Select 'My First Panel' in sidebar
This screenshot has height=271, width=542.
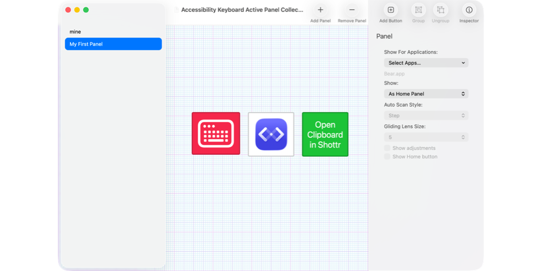tap(114, 44)
